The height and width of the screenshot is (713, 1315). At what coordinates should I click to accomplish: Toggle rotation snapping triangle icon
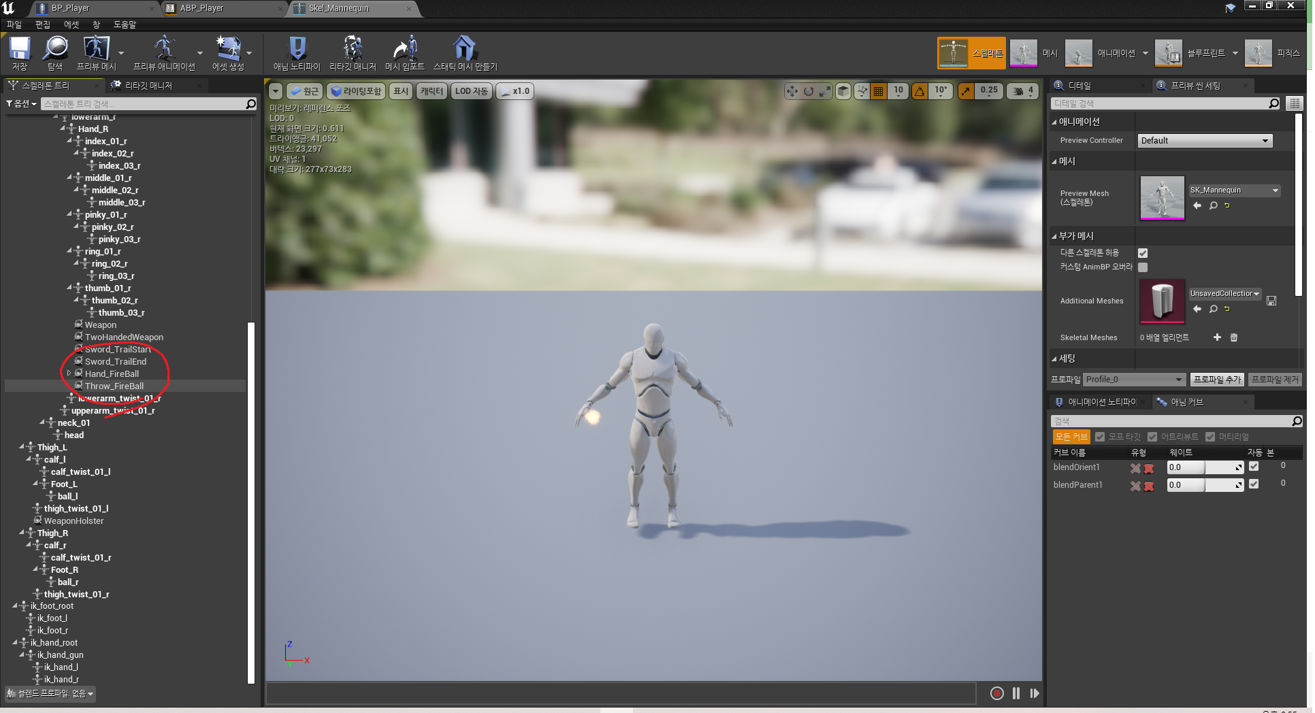(920, 91)
